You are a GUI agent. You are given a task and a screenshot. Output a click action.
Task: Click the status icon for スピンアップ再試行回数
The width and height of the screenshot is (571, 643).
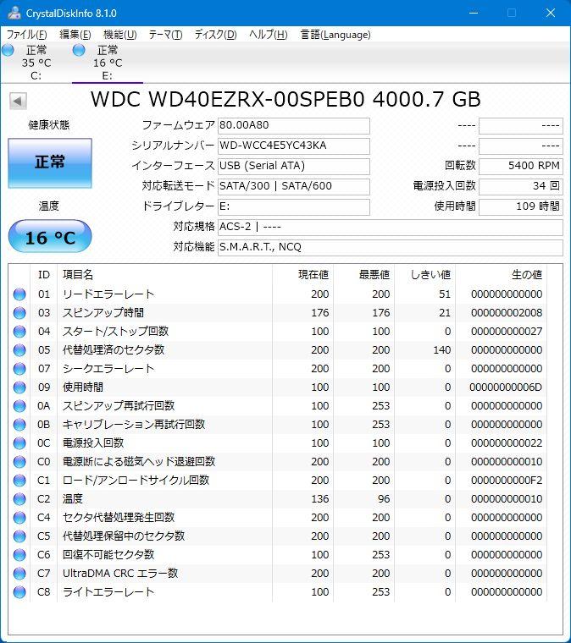coord(19,406)
